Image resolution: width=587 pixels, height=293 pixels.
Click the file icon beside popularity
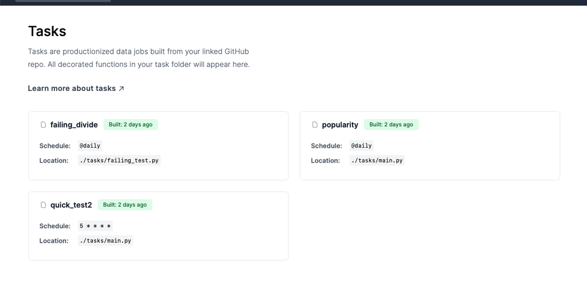[x=315, y=125]
